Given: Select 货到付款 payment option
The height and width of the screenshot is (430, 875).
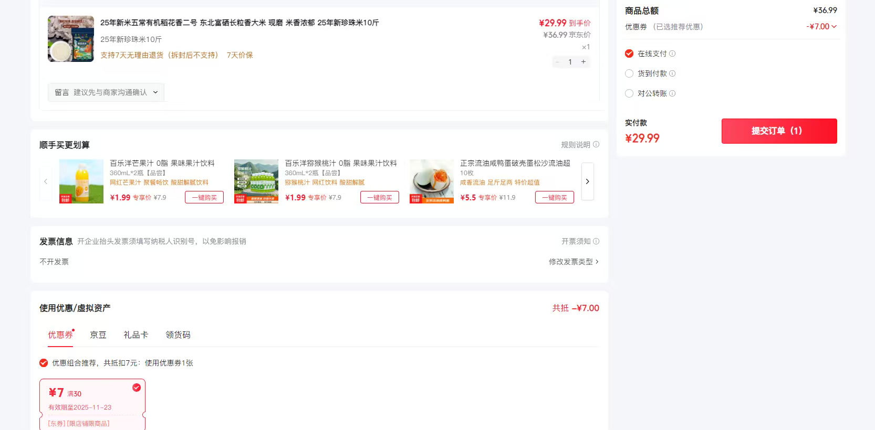Looking at the screenshot, I should [x=629, y=73].
